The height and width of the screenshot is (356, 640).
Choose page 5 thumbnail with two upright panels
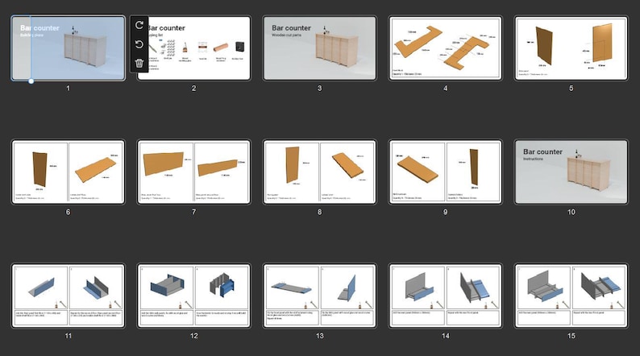[571, 48]
